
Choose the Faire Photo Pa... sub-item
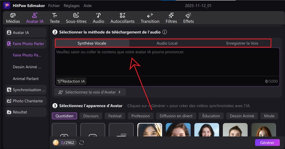click(27, 55)
